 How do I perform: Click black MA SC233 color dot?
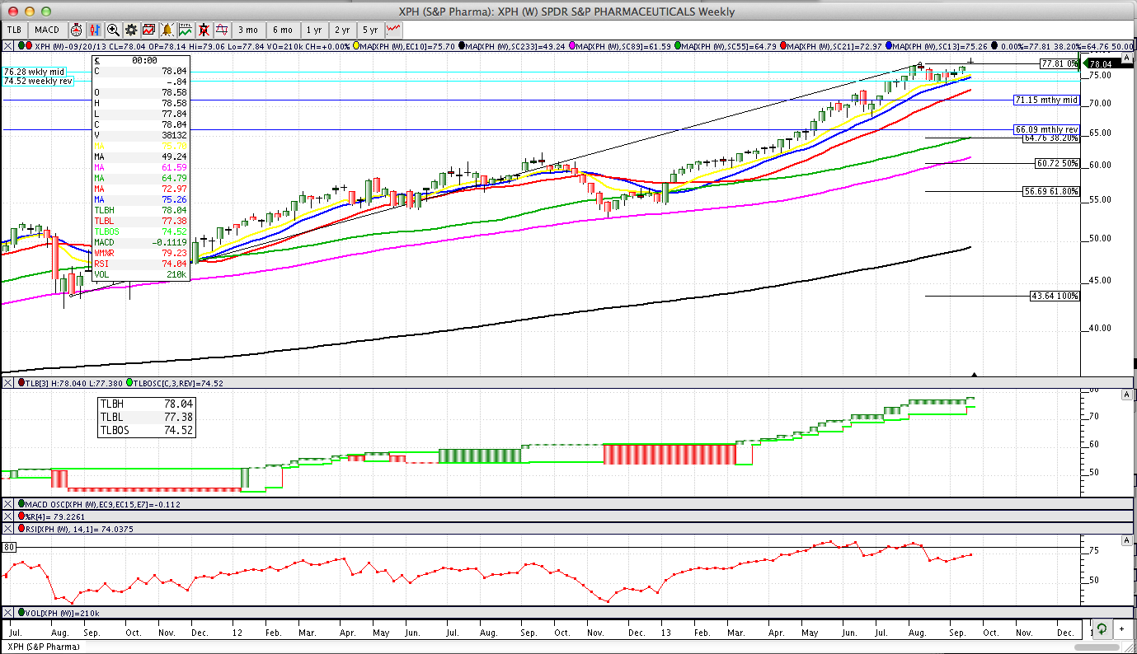pos(463,46)
